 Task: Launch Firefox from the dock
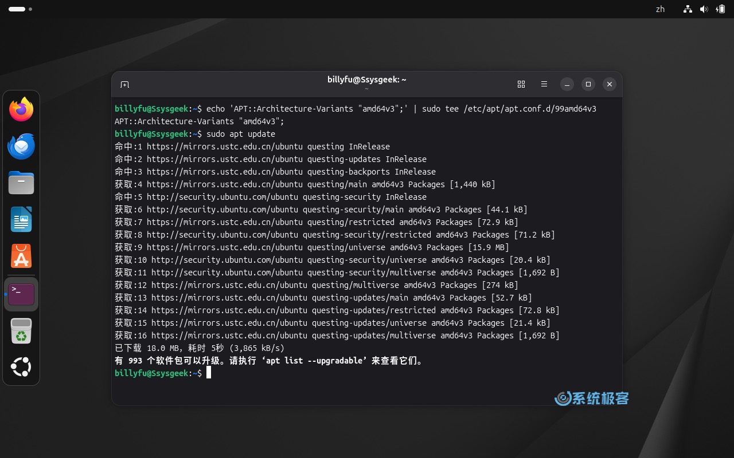21,109
